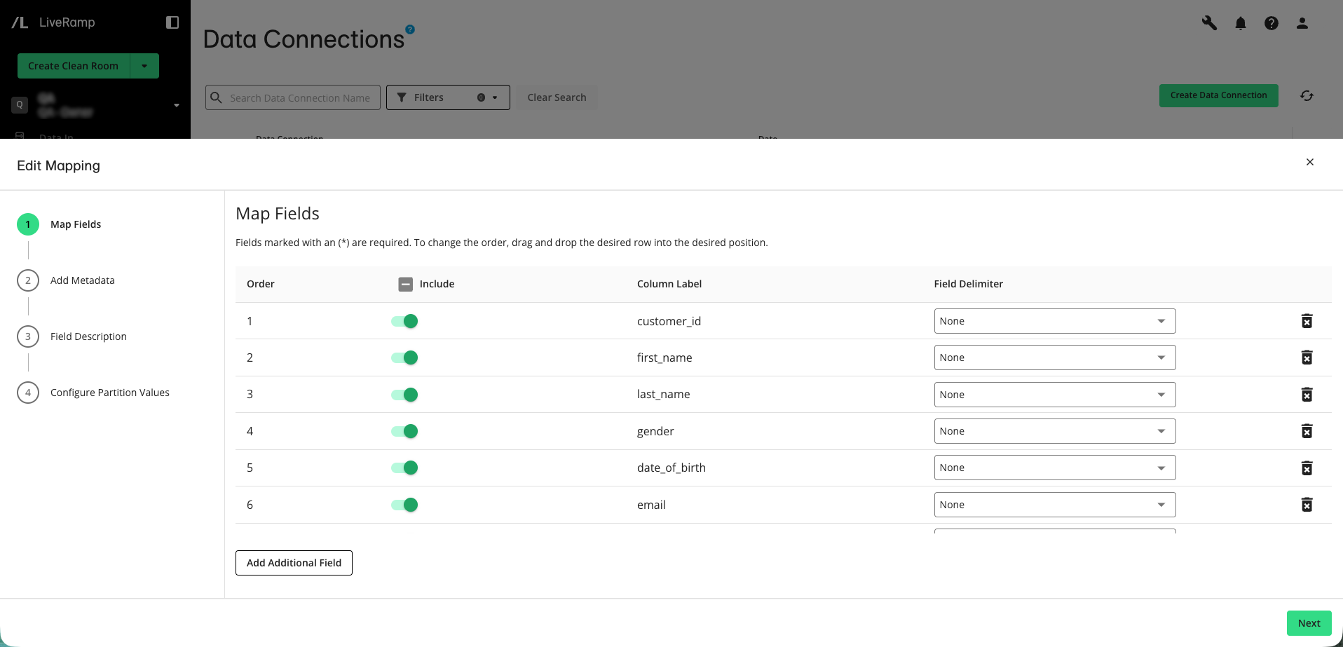The height and width of the screenshot is (647, 1343).
Task: Focus the Search Data Connection Name field
Action: click(x=293, y=97)
